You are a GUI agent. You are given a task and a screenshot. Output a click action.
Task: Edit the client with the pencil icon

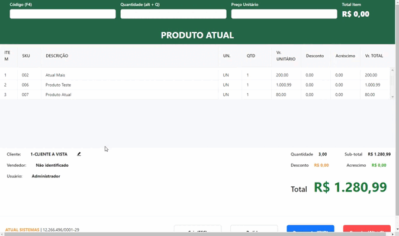click(x=79, y=154)
